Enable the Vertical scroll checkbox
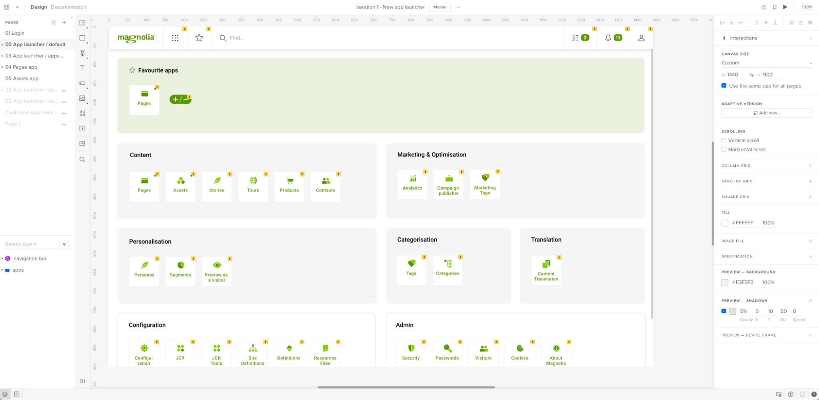 click(x=724, y=140)
